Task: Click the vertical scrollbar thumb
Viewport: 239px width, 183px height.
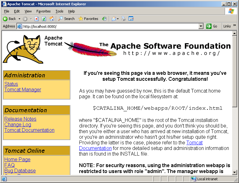Action: point(234,71)
